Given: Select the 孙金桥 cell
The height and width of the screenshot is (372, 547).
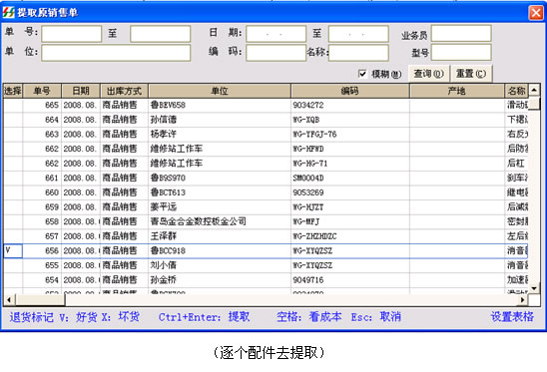Looking at the screenshot, I should (x=220, y=280).
